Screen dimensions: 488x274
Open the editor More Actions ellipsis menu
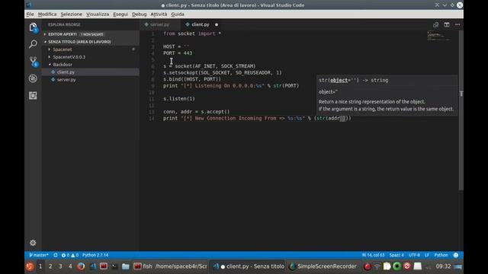point(457,24)
